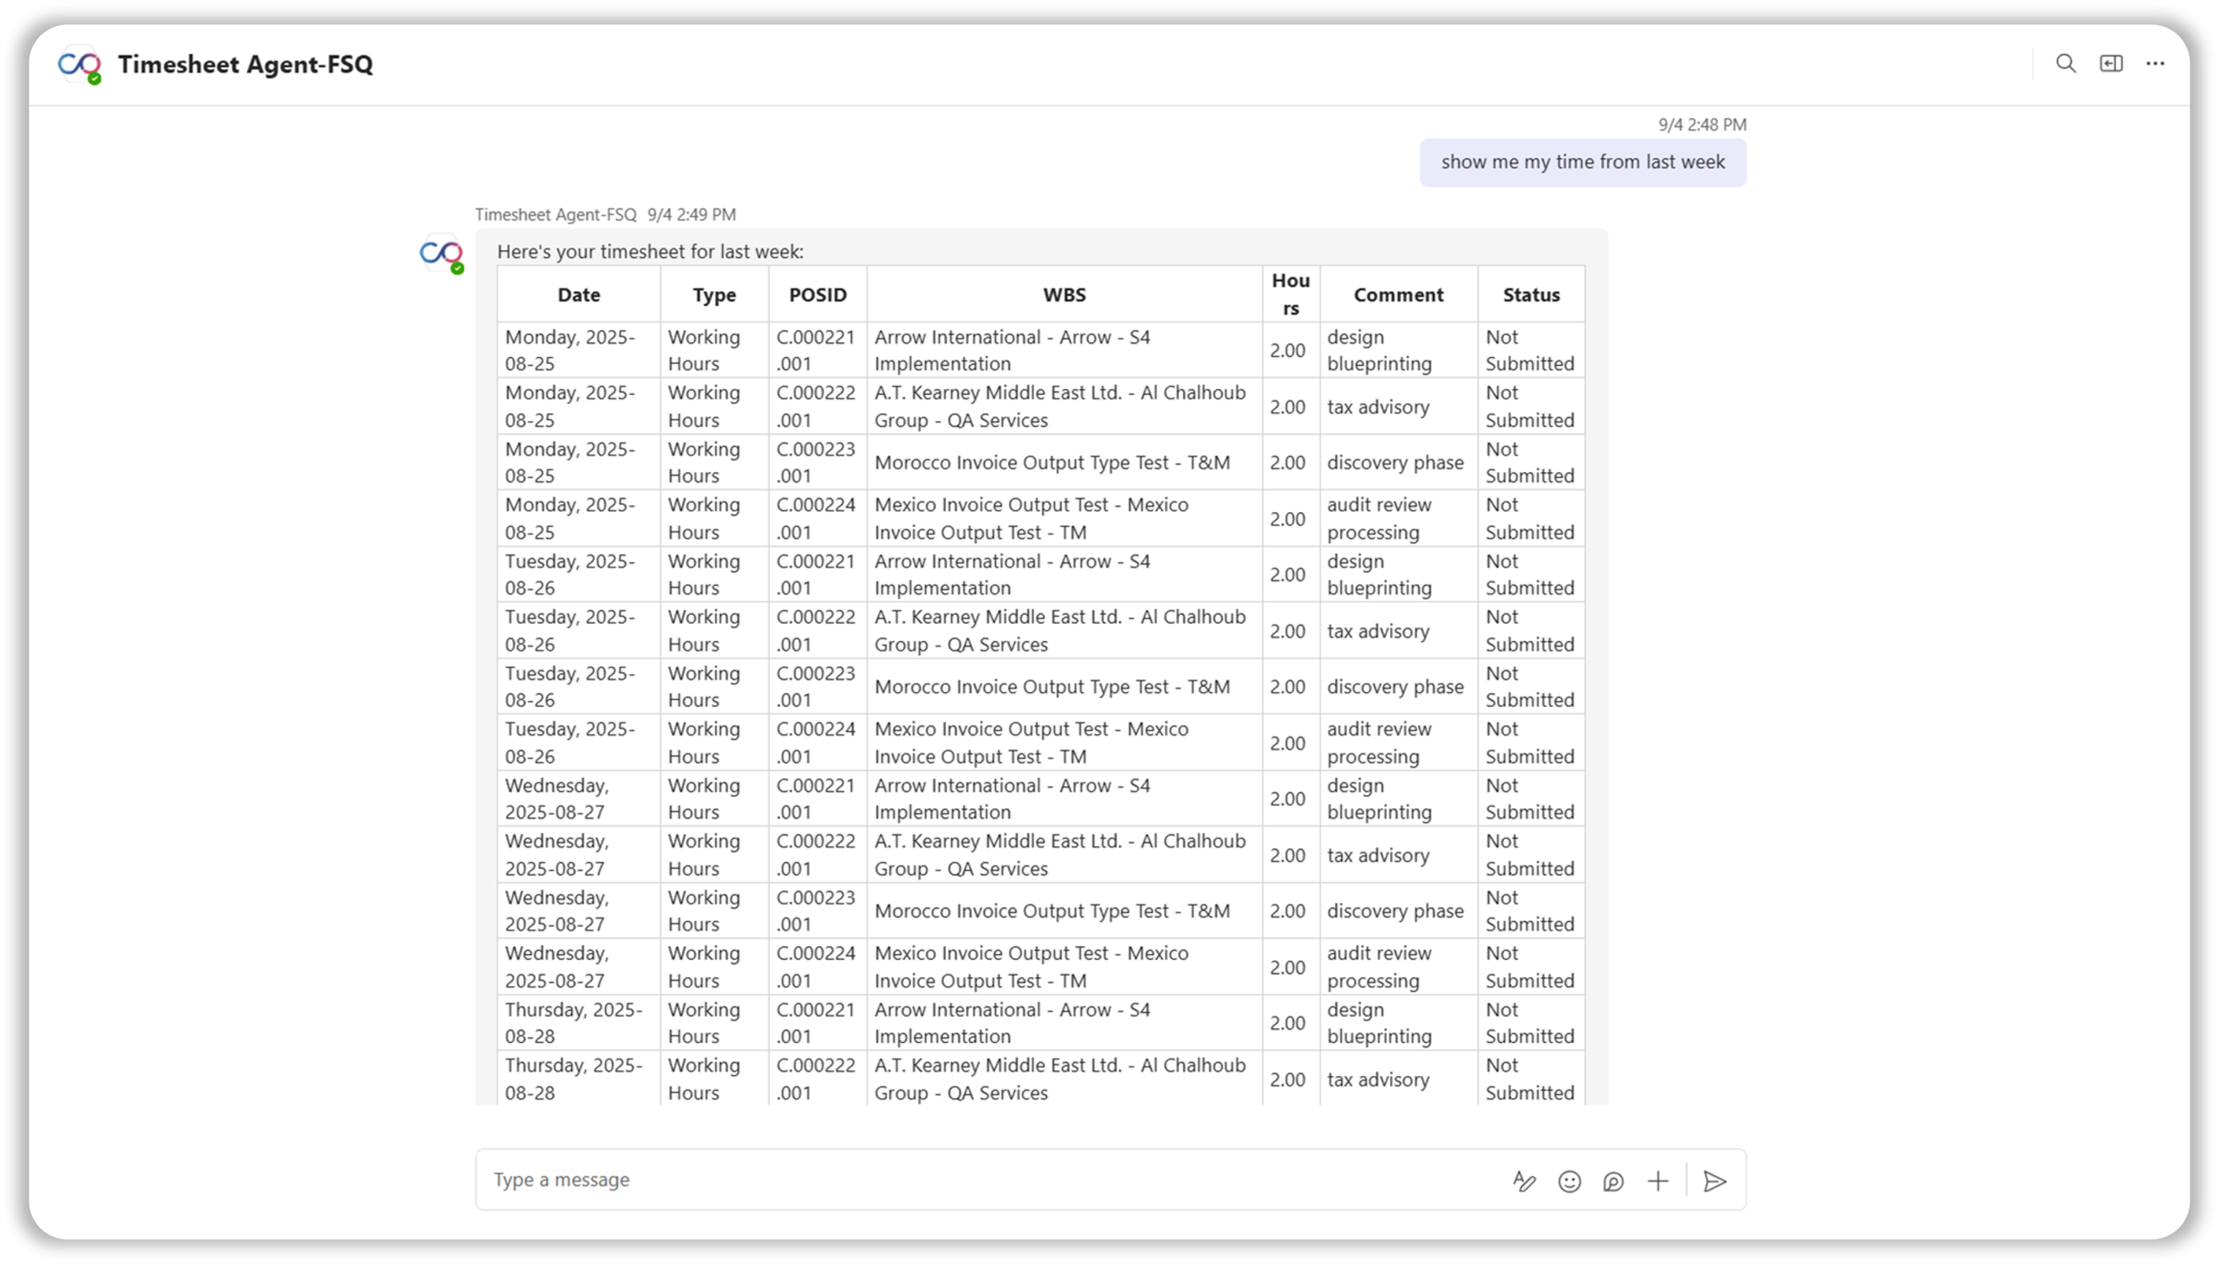Screen dimensions: 2219x1264
Task: Select 2.00 hours for Monday Morocco row
Action: (1291, 463)
